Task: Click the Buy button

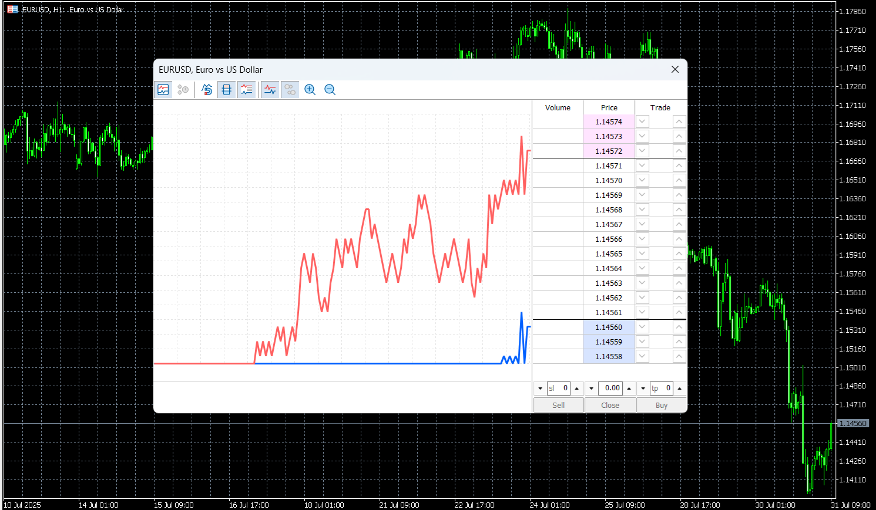Action: tap(662, 405)
